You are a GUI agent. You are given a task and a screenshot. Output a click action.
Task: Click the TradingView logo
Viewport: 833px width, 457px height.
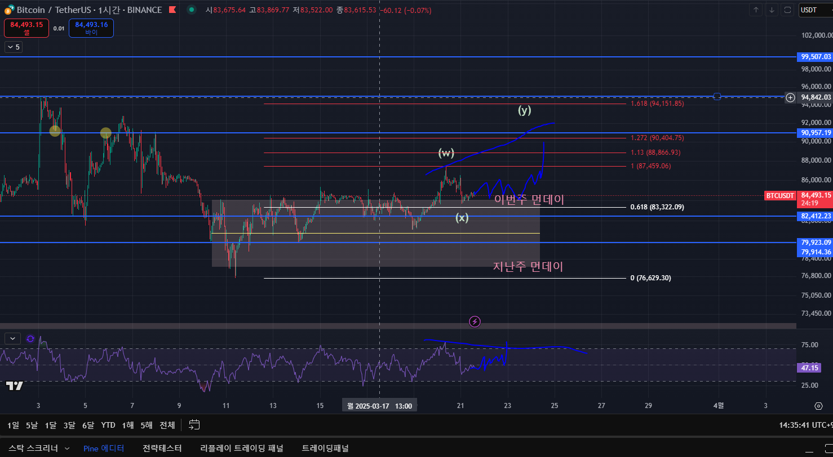pos(15,386)
